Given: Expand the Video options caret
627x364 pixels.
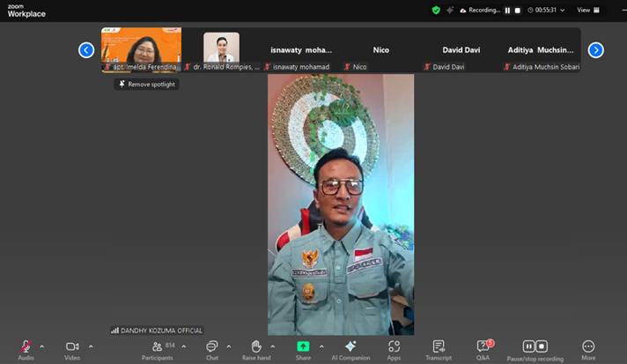Looking at the screenshot, I should coord(91,346).
